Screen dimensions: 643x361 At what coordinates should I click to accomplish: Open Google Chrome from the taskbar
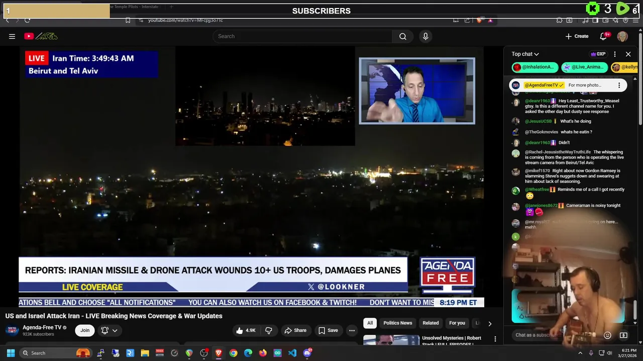click(233, 353)
